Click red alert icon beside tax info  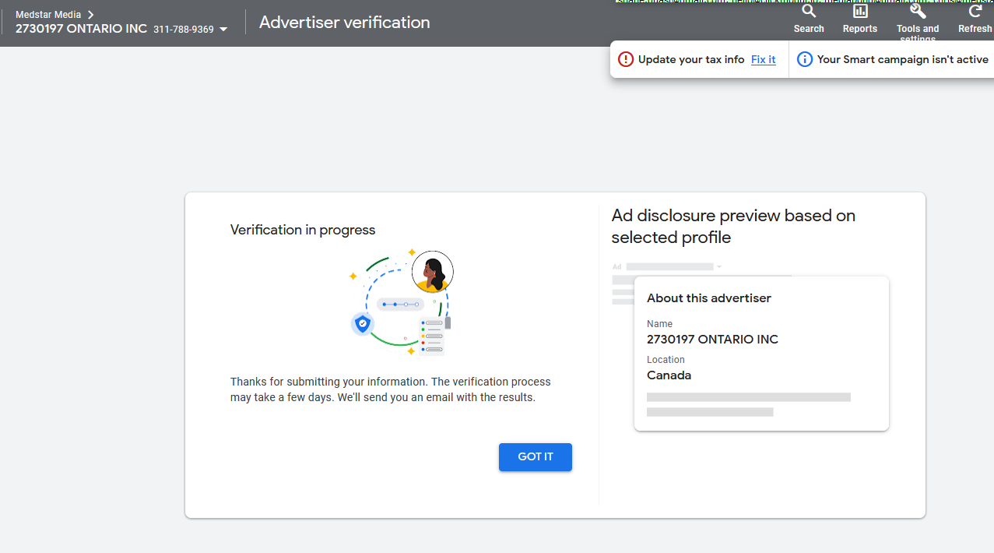[626, 59]
